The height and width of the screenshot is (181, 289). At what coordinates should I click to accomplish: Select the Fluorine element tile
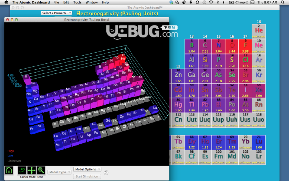click(x=245, y=46)
